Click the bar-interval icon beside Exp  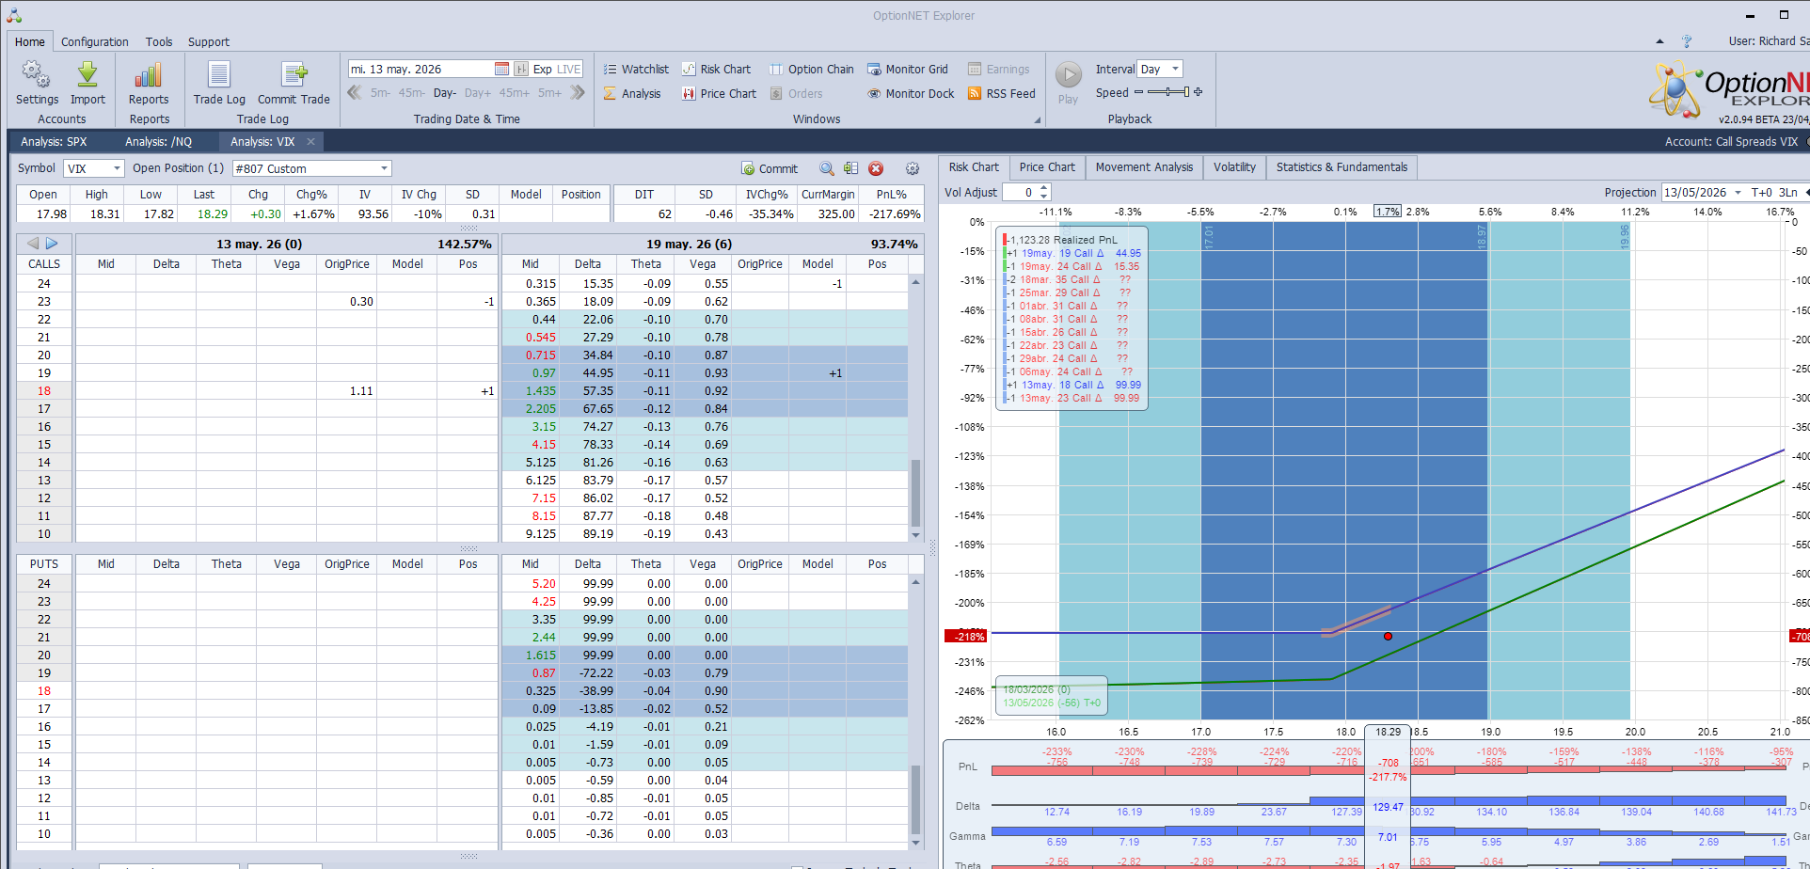(x=521, y=69)
